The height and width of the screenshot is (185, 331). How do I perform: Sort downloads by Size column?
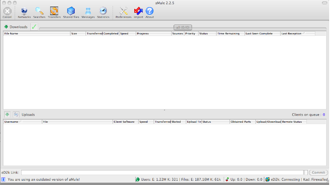[x=78, y=34]
